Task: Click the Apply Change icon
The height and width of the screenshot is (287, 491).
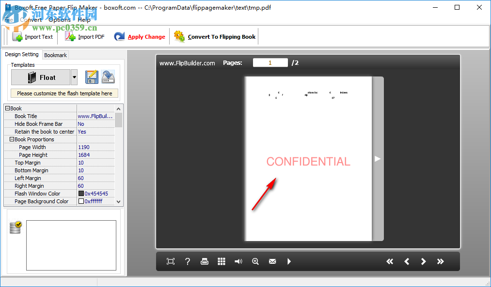Action: 120,36
